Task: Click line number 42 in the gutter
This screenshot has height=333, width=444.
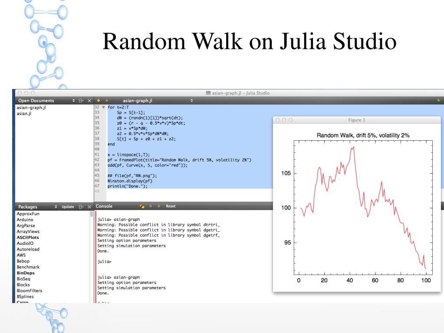Action: (x=97, y=160)
